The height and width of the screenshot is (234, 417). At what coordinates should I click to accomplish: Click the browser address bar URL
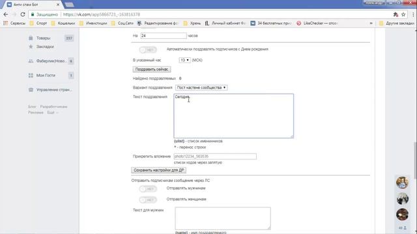[x=102, y=14]
